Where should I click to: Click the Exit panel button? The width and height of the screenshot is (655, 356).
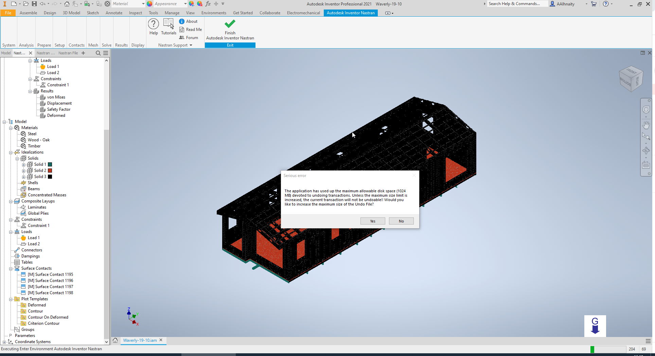tap(230, 45)
